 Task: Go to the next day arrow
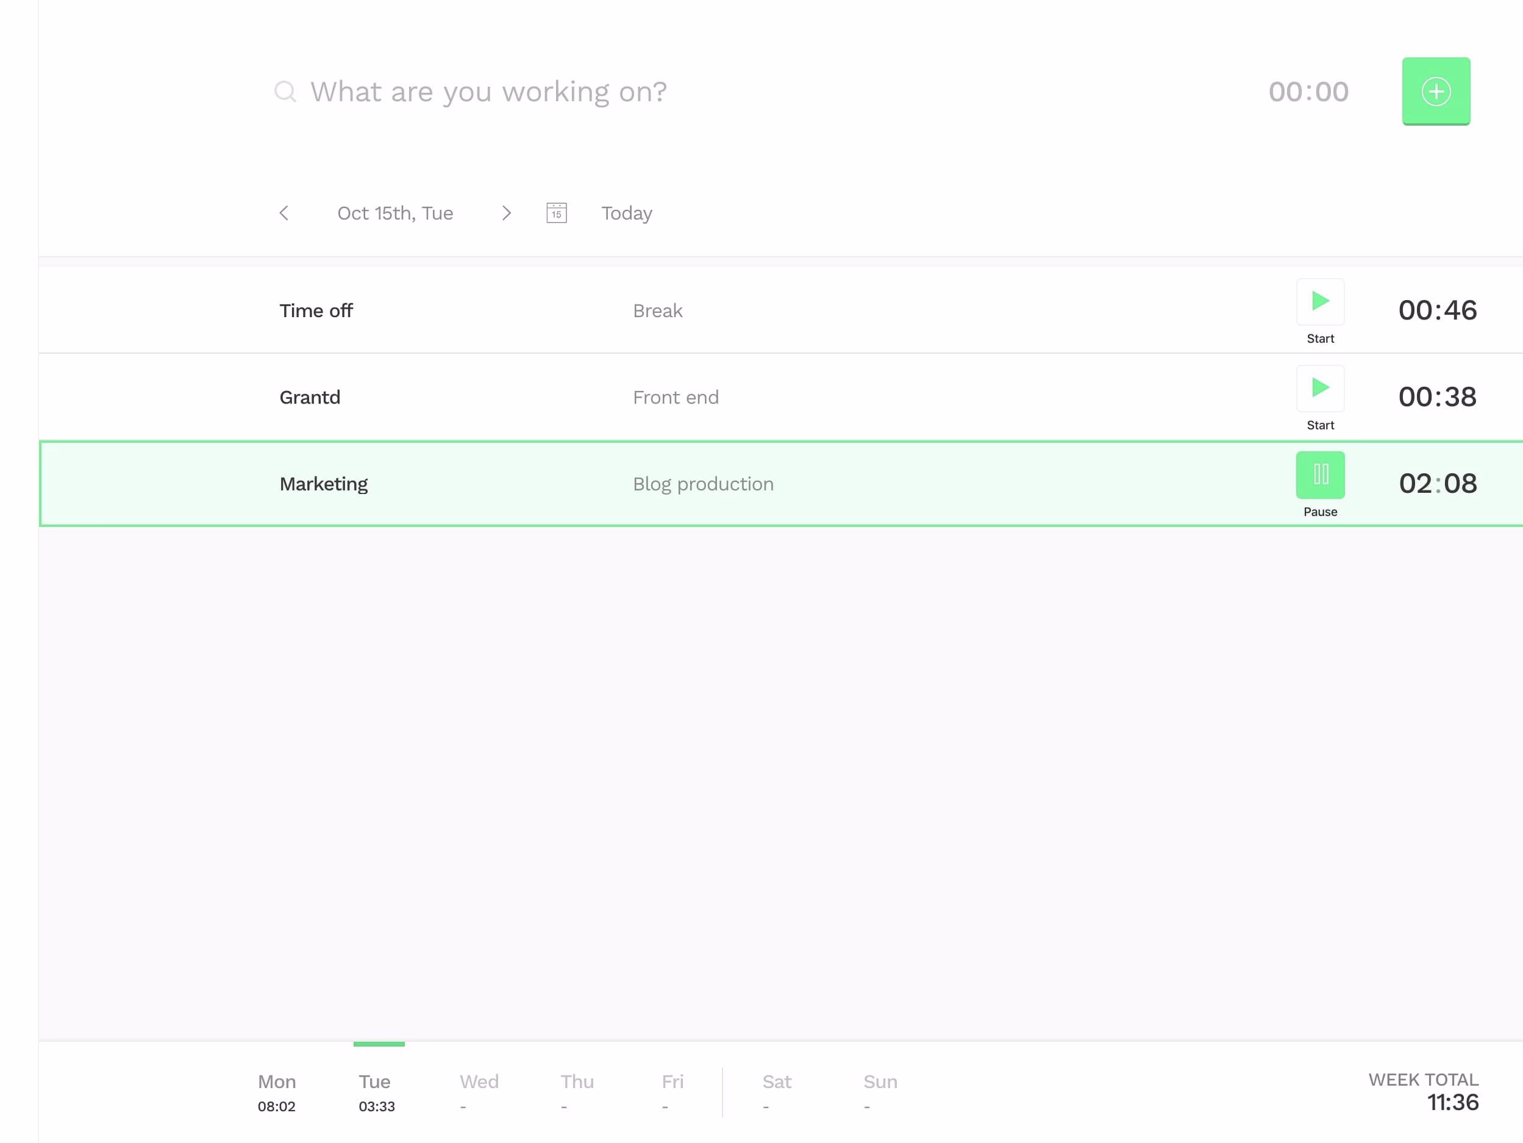506,213
